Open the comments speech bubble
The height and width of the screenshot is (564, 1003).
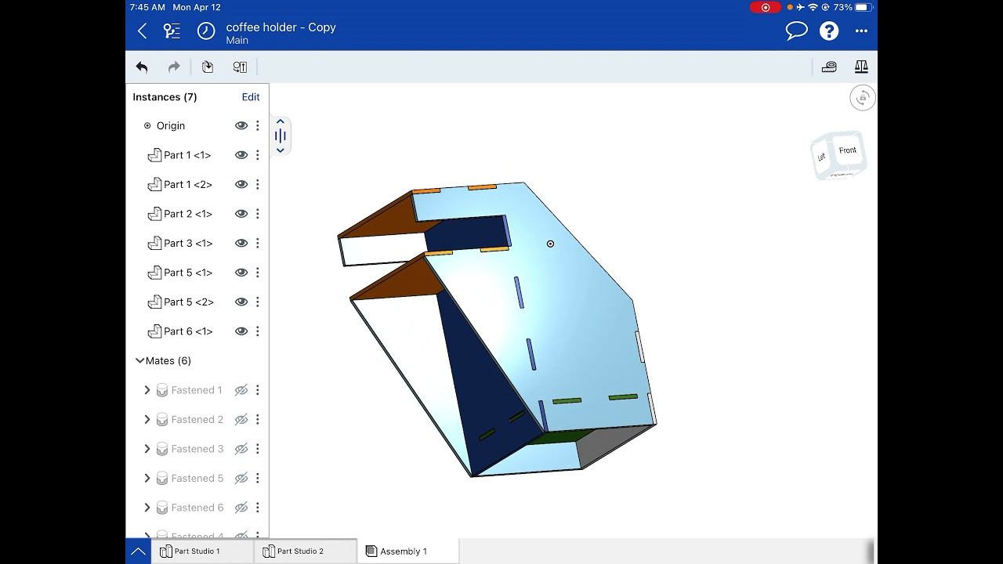pyautogui.click(x=796, y=31)
